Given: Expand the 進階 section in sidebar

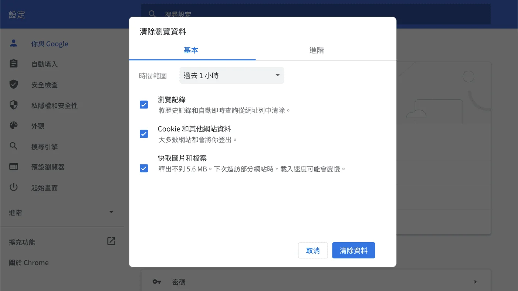Looking at the screenshot, I should pos(111,212).
